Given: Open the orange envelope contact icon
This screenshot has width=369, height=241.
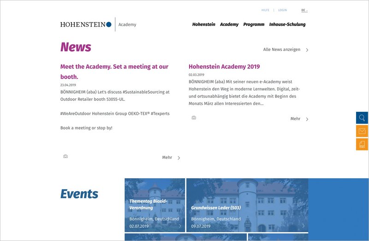Looking at the screenshot, I should pyautogui.click(x=362, y=131).
